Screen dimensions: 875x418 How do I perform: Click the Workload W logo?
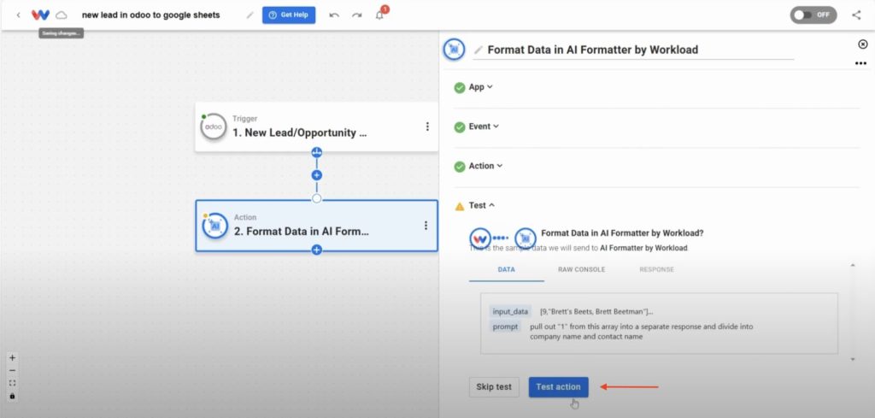point(41,15)
